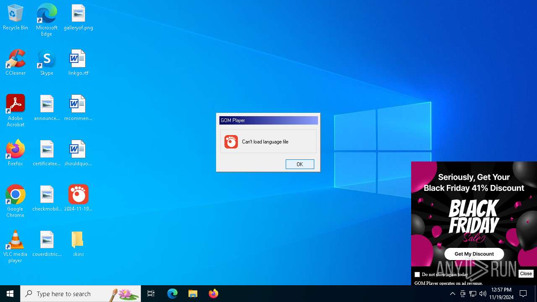Open the Windows Start menu

10,294
